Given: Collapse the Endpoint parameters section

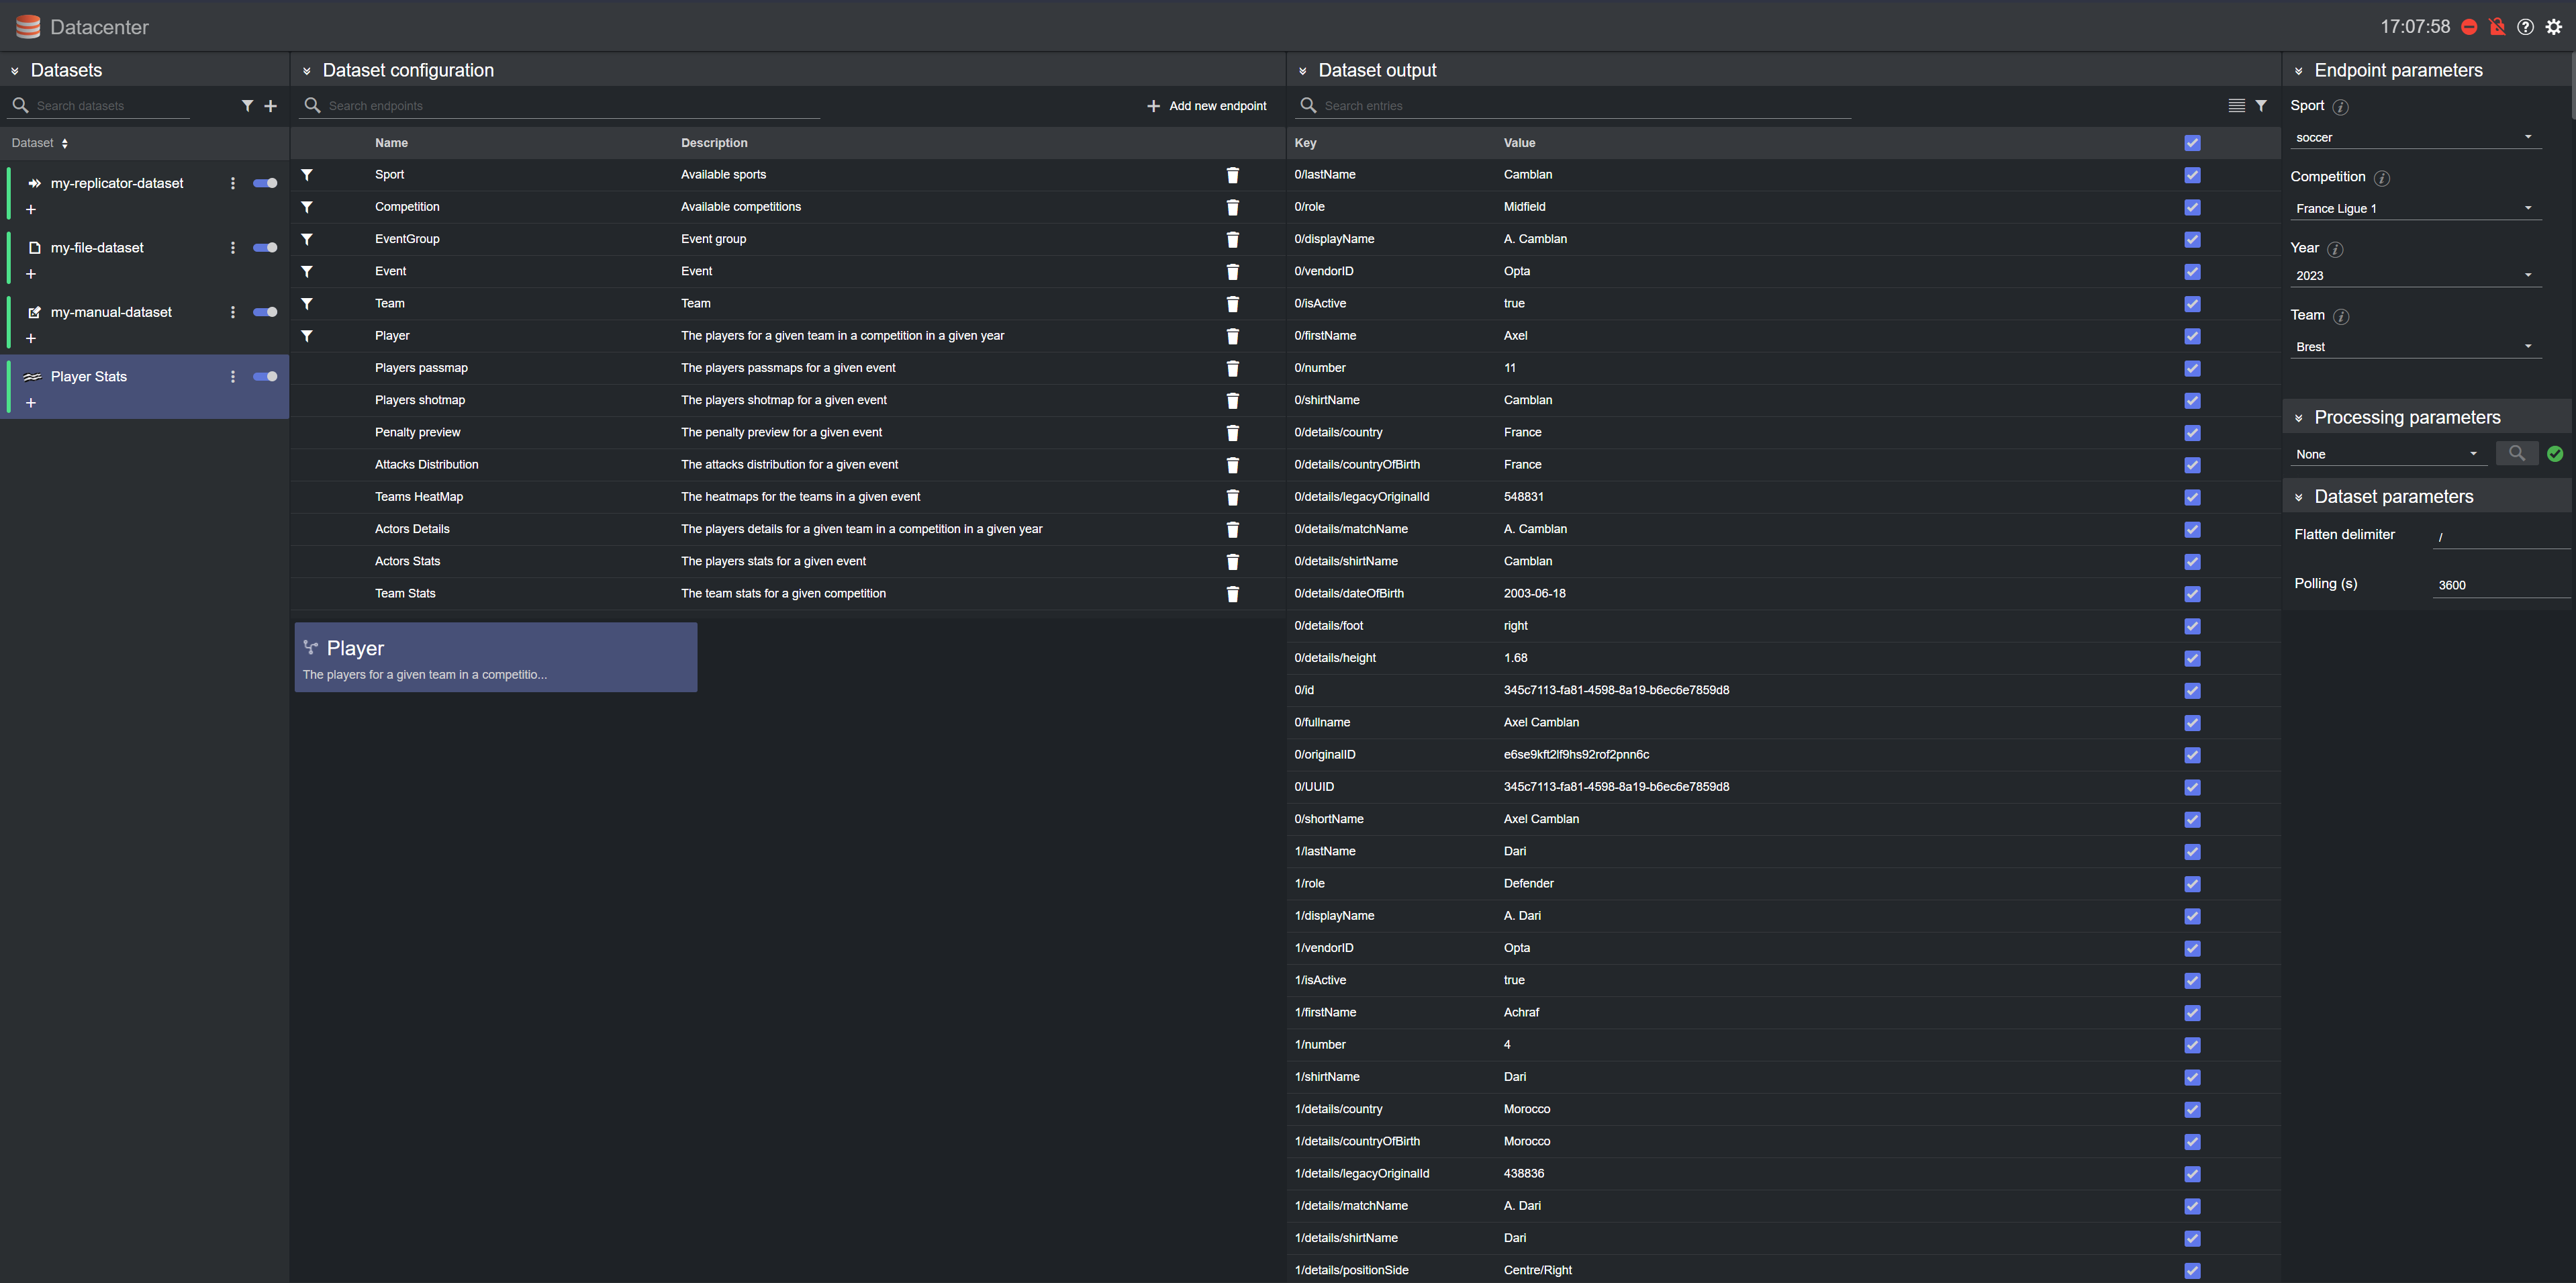Looking at the screenshot, I should [x=2299, y=71].
